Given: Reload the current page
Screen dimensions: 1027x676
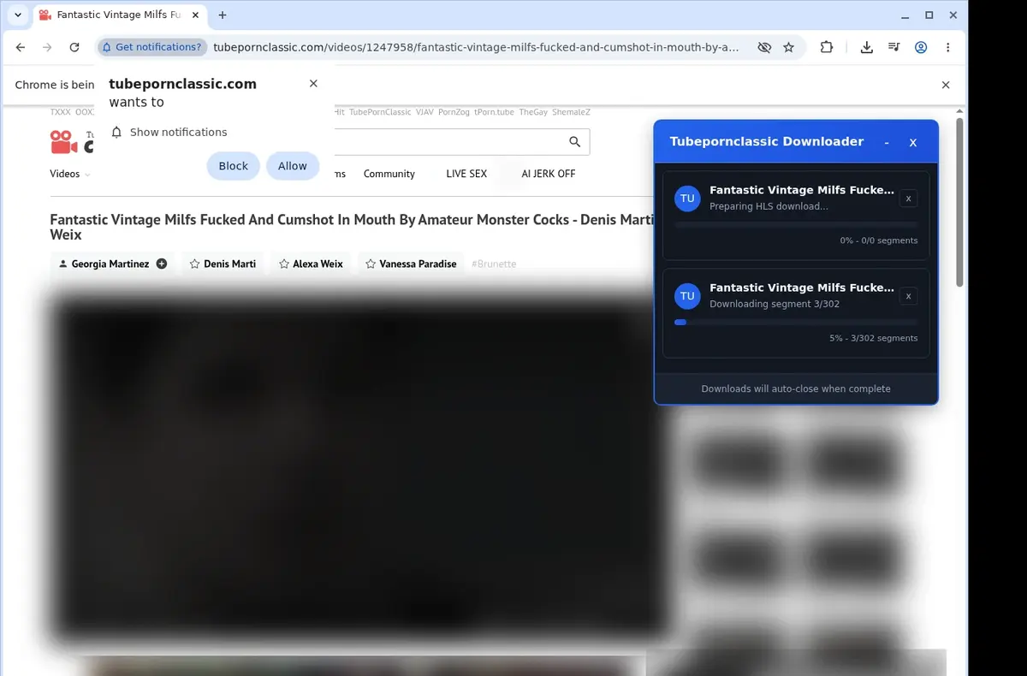Looking at the screenshot, I should [74, 48].
